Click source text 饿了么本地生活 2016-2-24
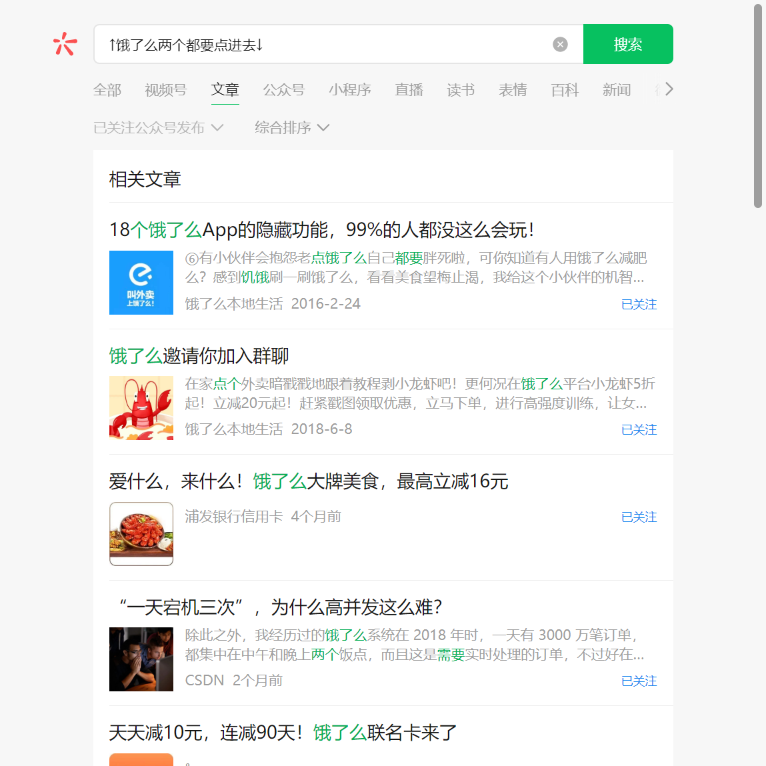This screenshot has width=766, height=766. coord(273,304)
